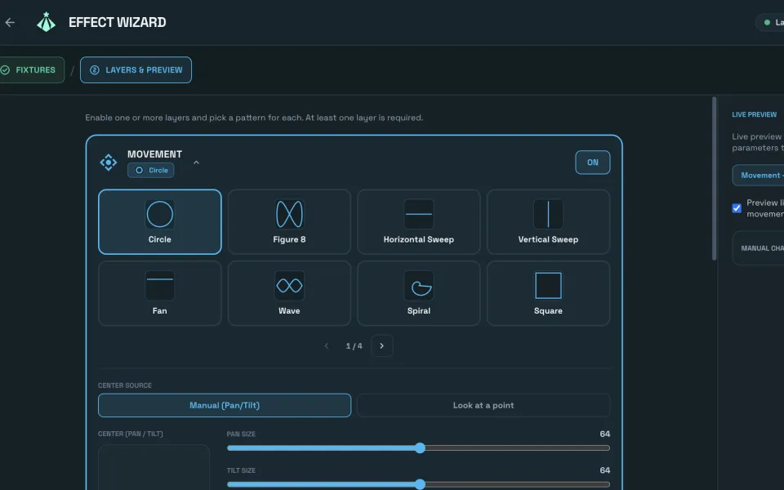Image resolution: width=784 pixels, height=490 pixels.
Task: Open the Fixtures step tab
Action: coord(31,70)
